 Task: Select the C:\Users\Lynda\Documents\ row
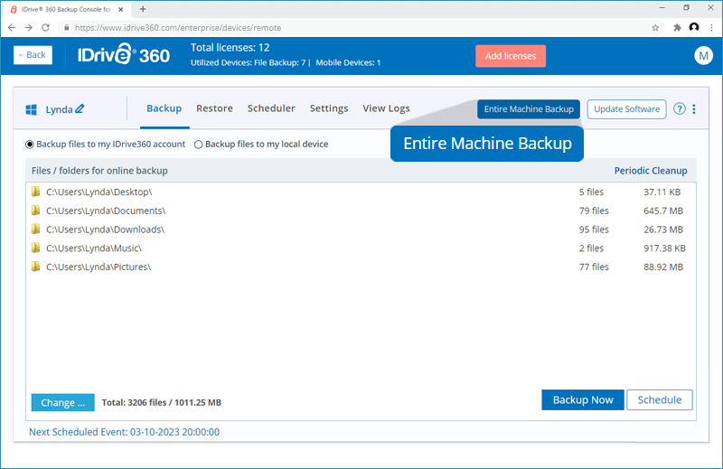[361, 211]
